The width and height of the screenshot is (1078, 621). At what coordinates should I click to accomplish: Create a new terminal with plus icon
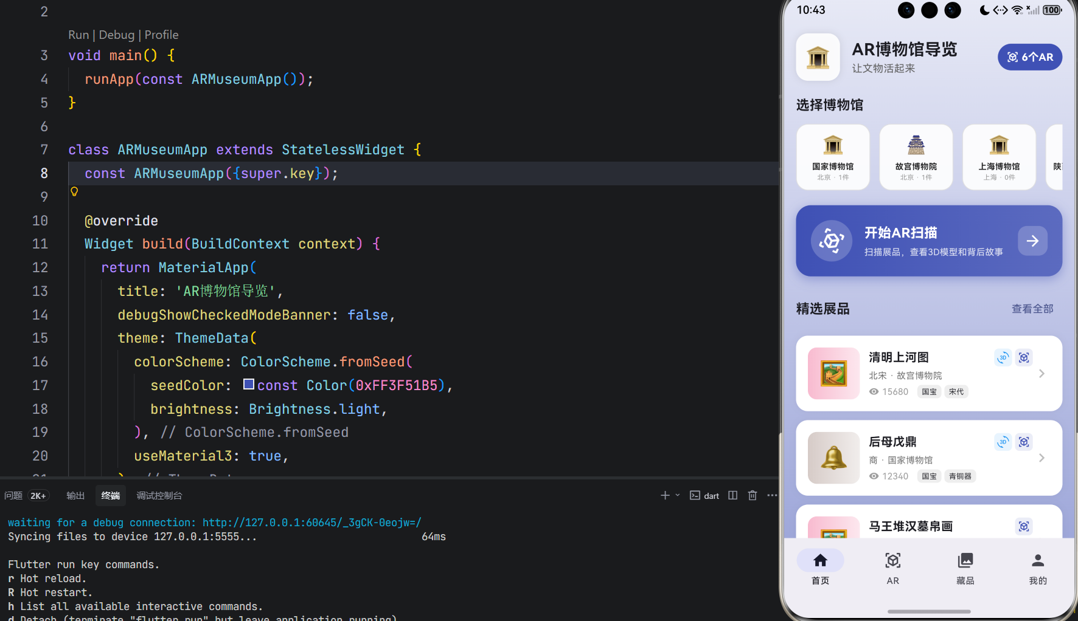coord(665,496)
